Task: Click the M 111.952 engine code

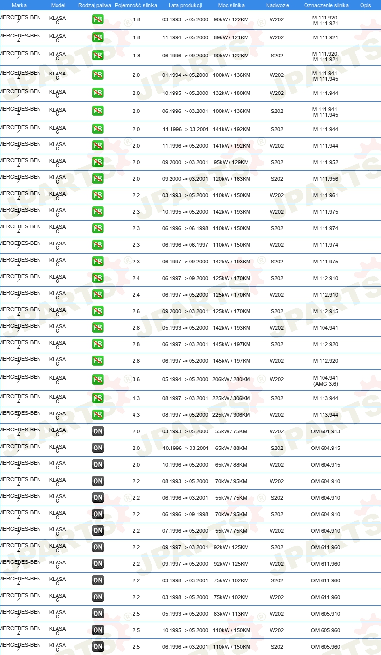Action: 325,162
